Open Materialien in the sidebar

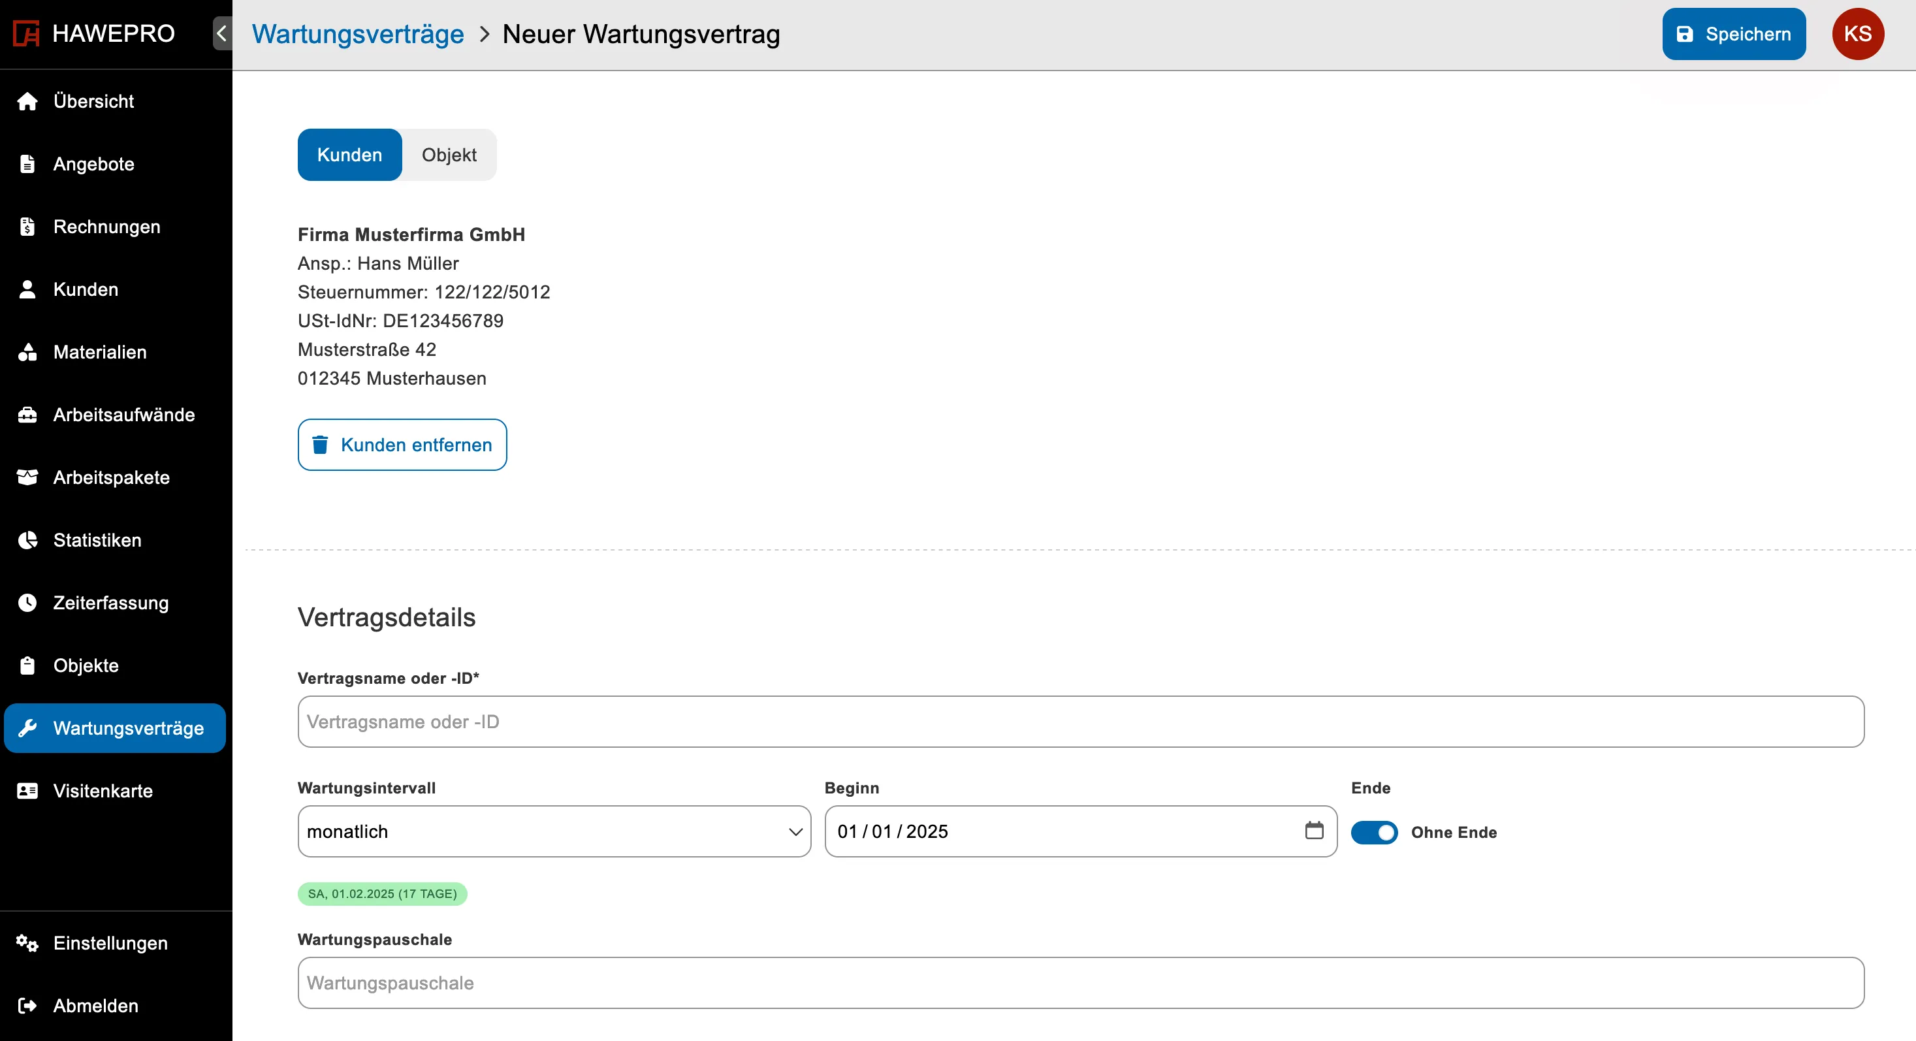[114, 352]
